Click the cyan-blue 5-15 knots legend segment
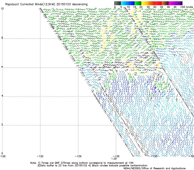Image resolution: width=194 pixels, height=170 pixels. pos(128,3)
